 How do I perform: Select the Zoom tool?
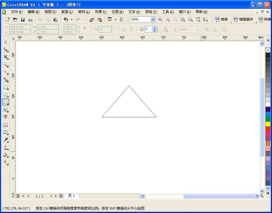(x=6, y=63)
